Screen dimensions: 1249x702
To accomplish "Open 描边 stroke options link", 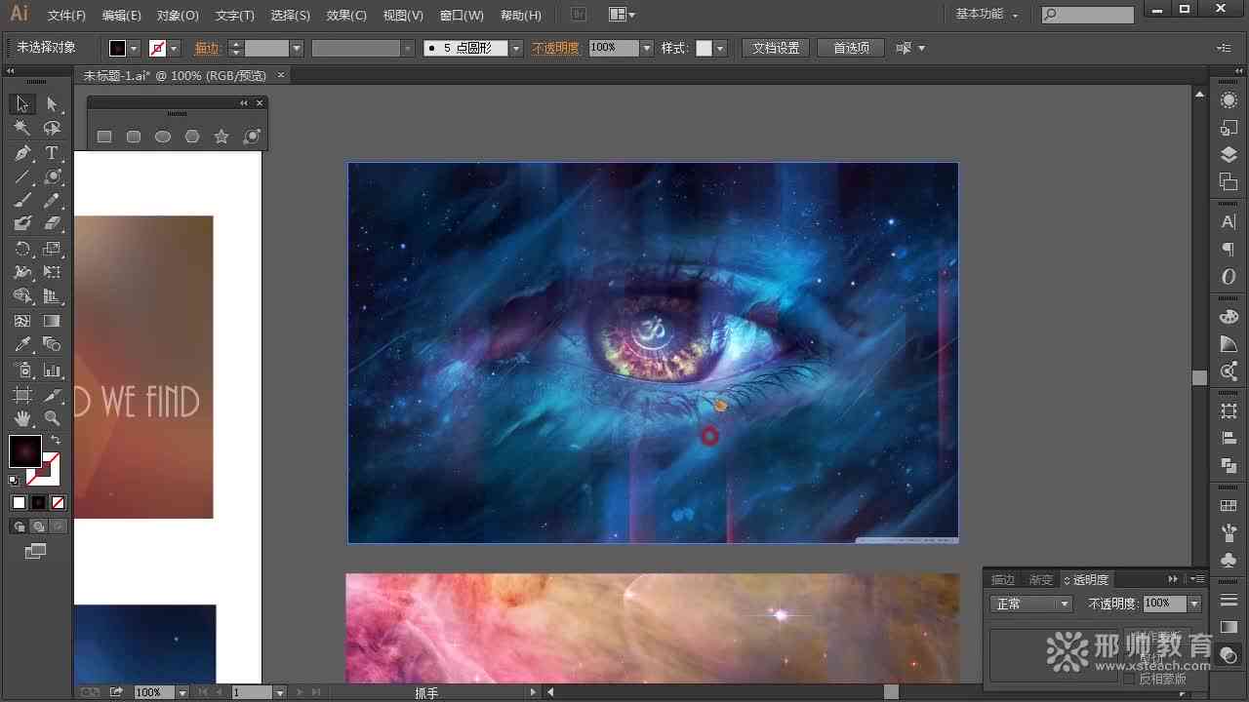I will pos(207,48).
